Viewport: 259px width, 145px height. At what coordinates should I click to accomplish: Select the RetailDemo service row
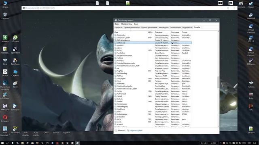[x=153, y=109]
